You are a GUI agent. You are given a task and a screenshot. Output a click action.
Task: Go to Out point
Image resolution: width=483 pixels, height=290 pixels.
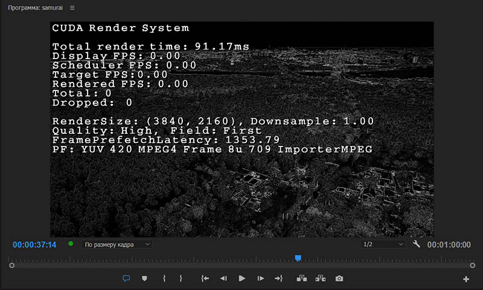point(279,279)
